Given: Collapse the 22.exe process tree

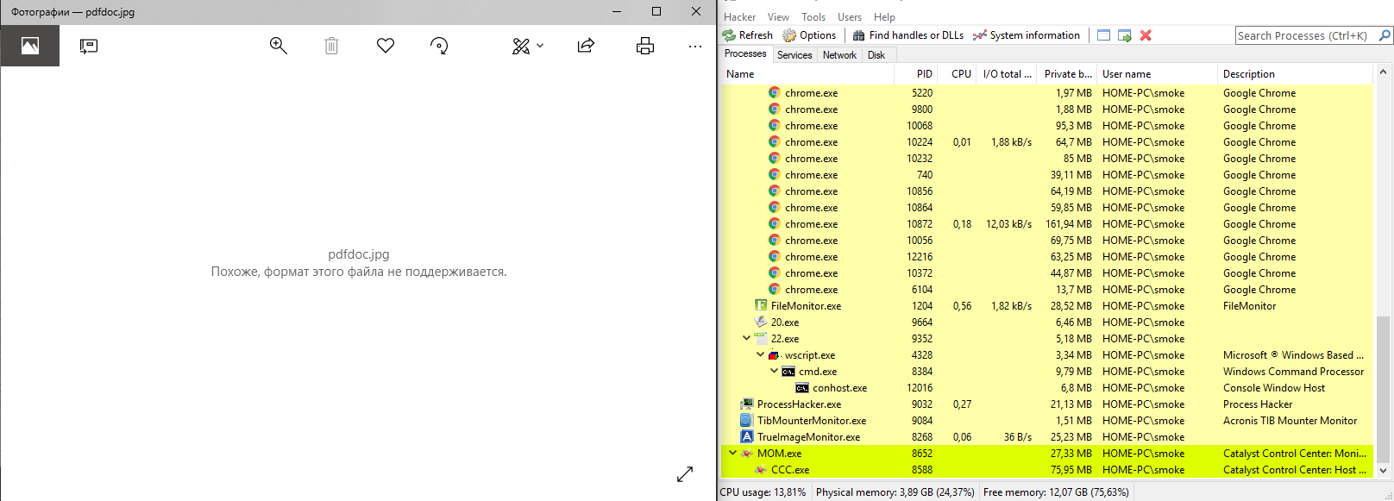Looking at the screenshot, I should point(746,339).
